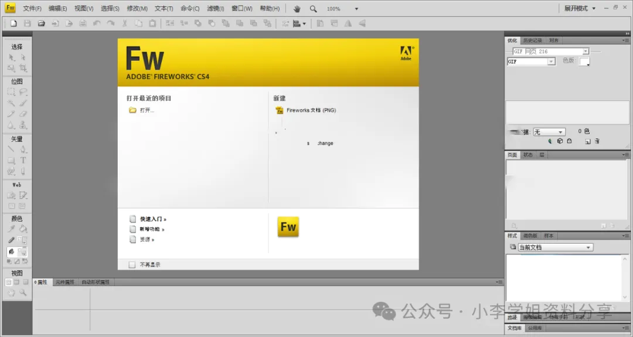633x337 pixels.
Task: Select the Brush tool
Action: [x=23, y=103]
